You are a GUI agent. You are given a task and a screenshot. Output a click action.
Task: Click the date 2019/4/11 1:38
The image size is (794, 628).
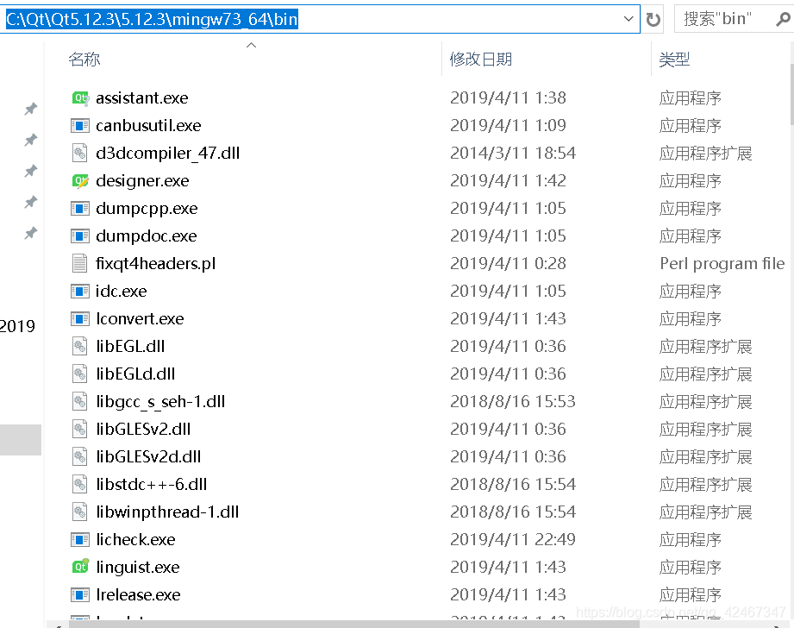point(508,97)
